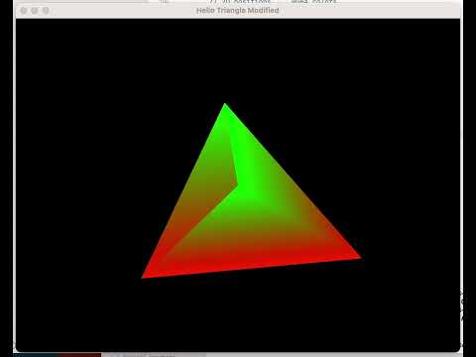Maximize the Hello Triangle Modified window
This screenshot has height=357, width=476.
pos(46,11)
